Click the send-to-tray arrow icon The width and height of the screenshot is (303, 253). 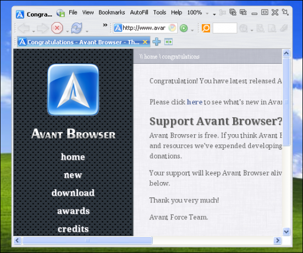coord(285,12)
